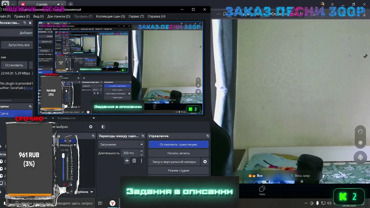Select the Все filter in the video app
Image resolution: width=370 pixels, height=208 pixels.
[256, 176]
